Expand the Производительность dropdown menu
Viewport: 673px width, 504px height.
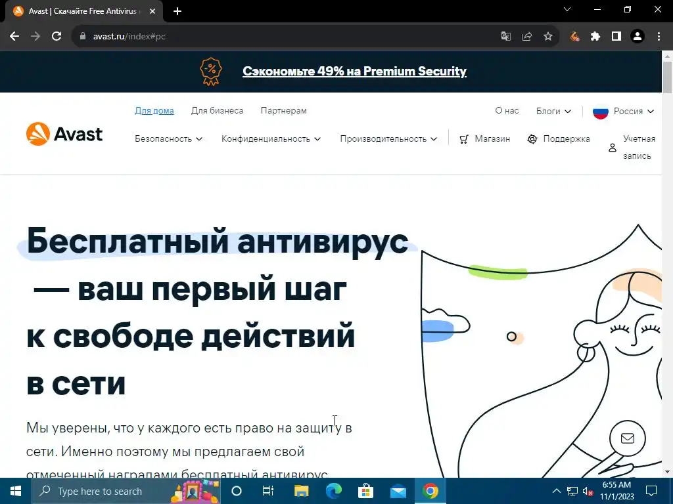[388, 139]
